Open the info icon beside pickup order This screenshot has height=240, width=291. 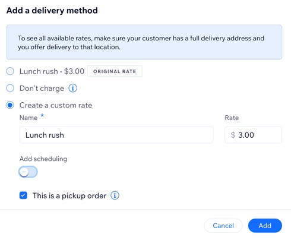tap(115, 195)
